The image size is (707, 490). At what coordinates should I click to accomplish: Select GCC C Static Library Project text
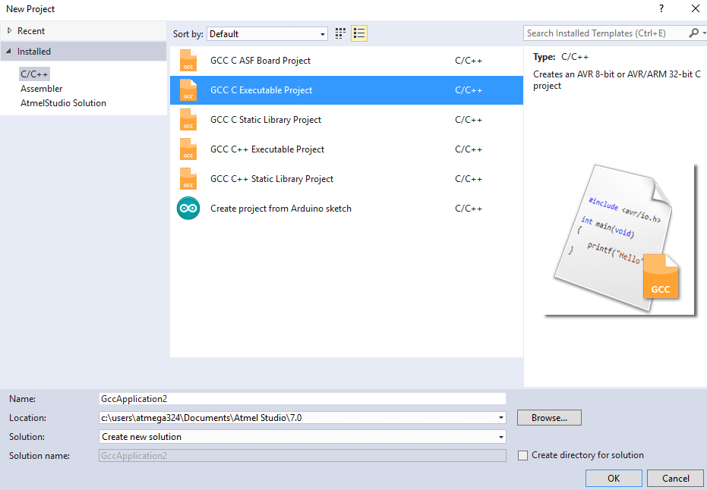click(x=266, y=120)
